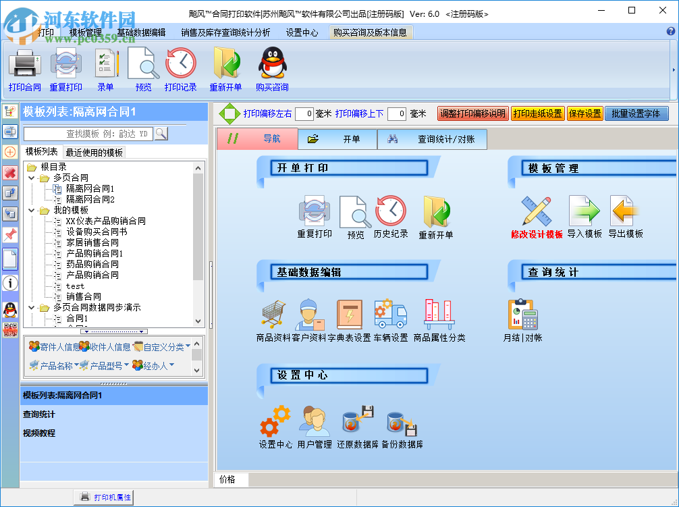Open the 产品型号 dropdown

[104, 366]
